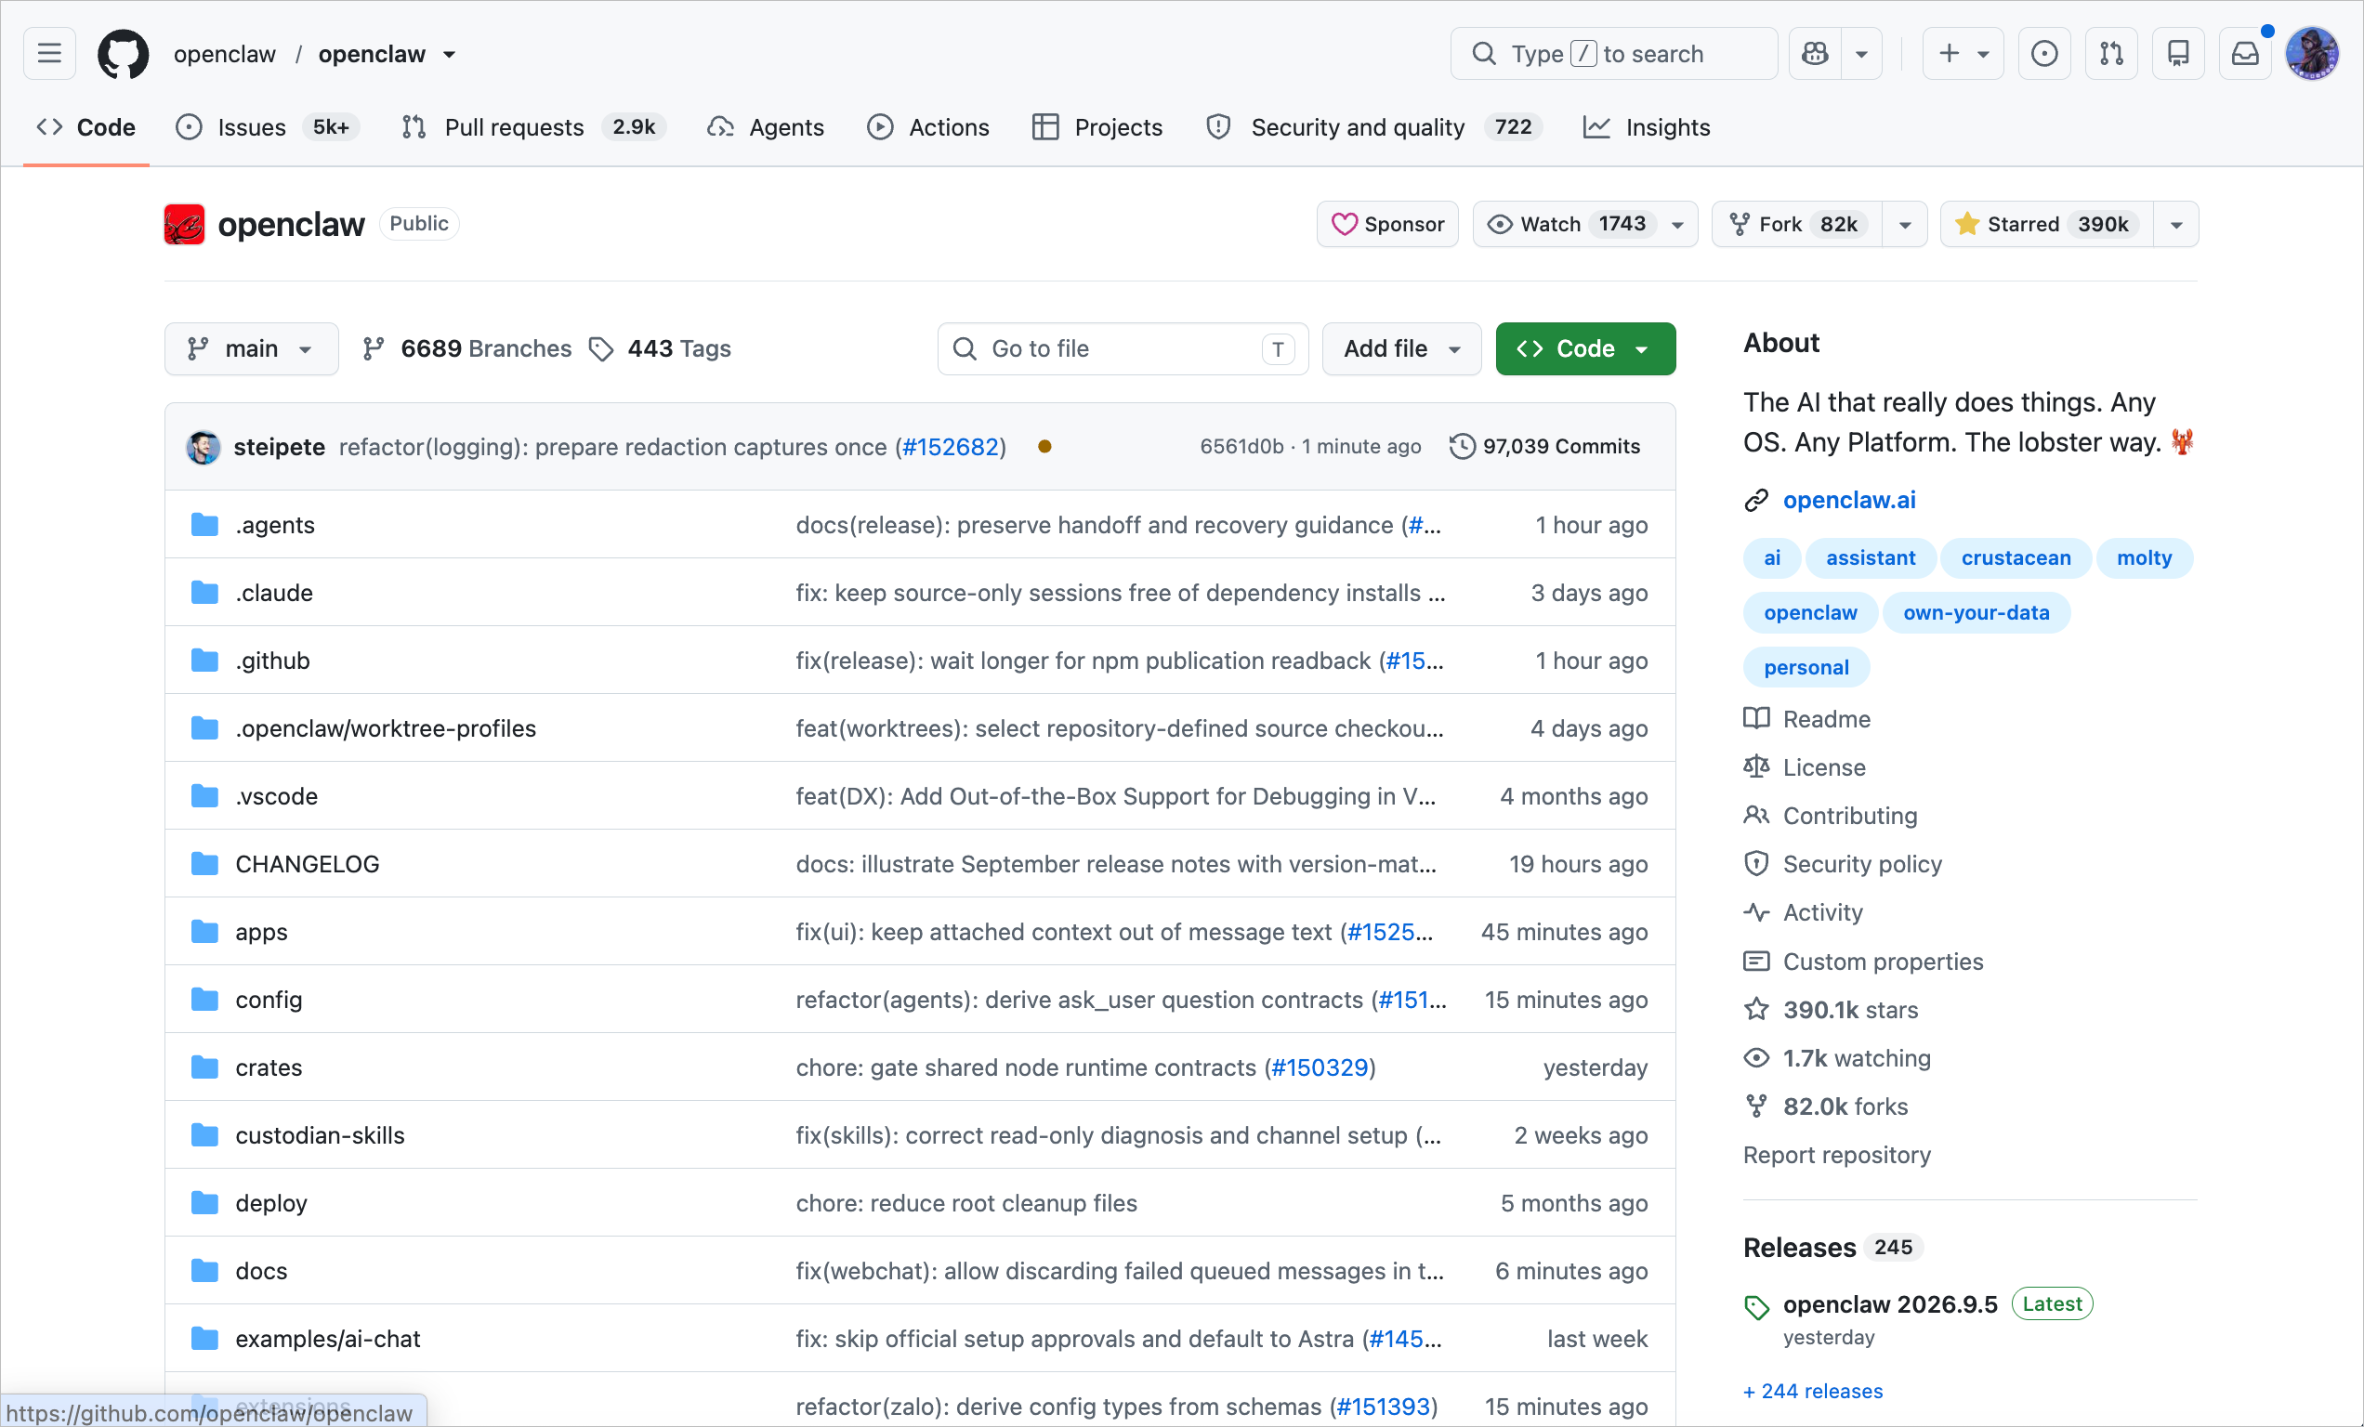This screenshot has height=1427, width=2364.
Task: Open the green Code dropdown
Action: click(1586, 349)
